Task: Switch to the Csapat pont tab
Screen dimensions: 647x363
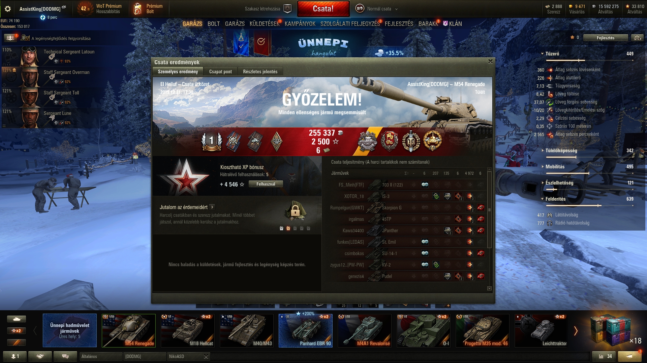Action: point(220,72)
